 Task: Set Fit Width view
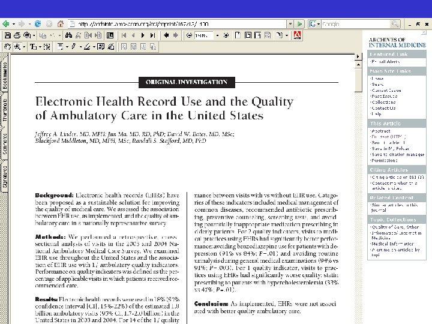257,35
